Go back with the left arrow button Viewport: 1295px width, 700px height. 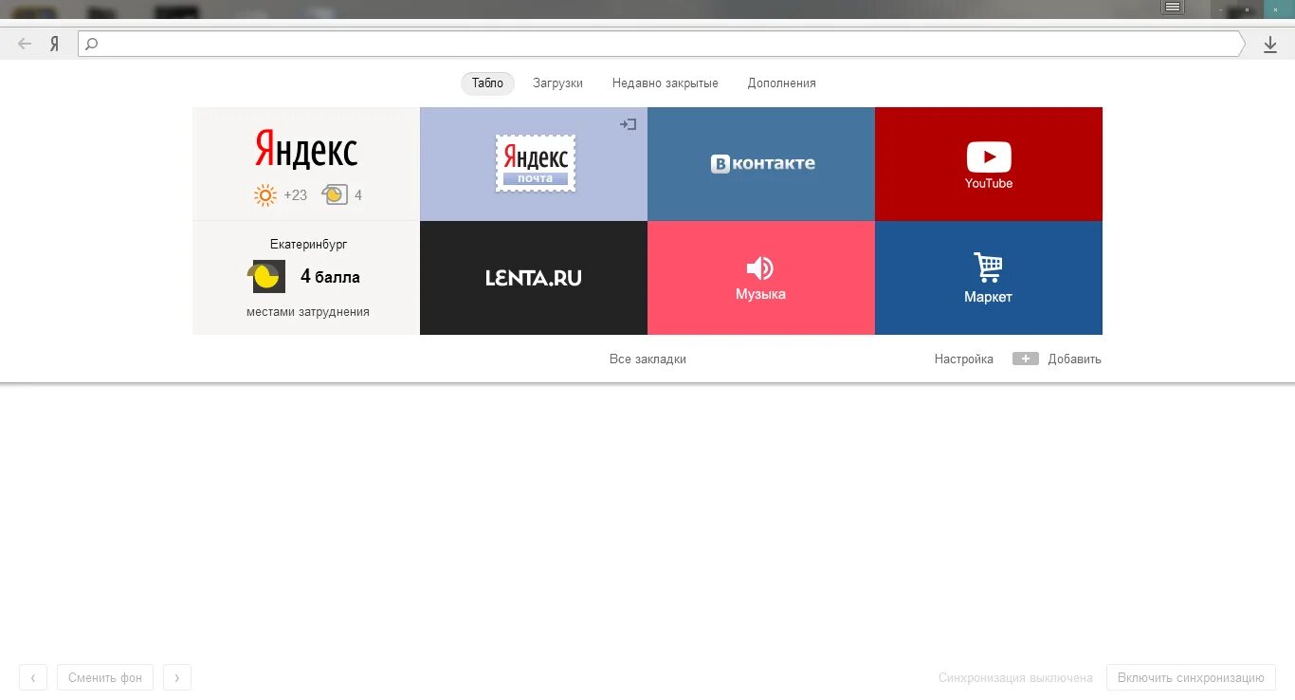26,44
